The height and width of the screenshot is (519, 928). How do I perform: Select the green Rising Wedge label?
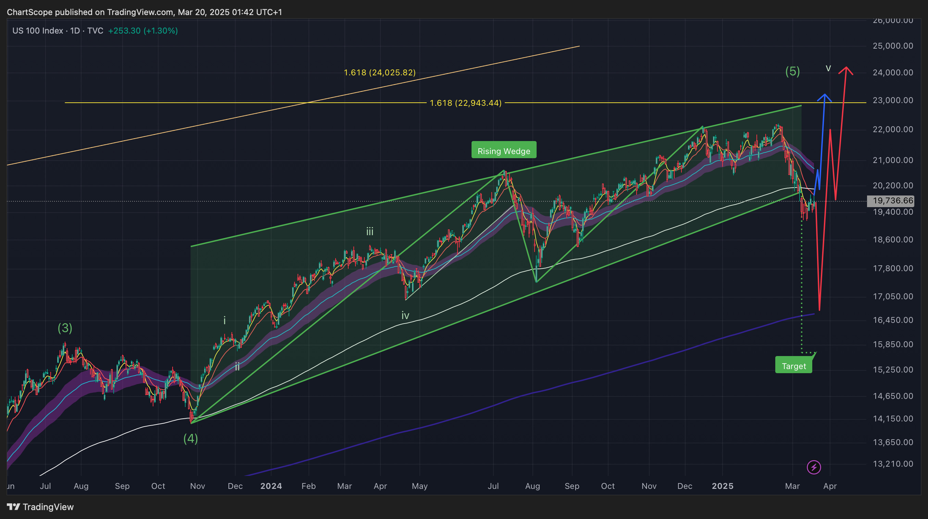[504, 150]
